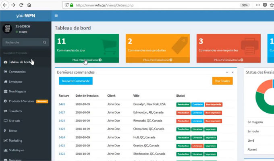Toggle the sidebar with hamburger icon

[x=56, y=16]
